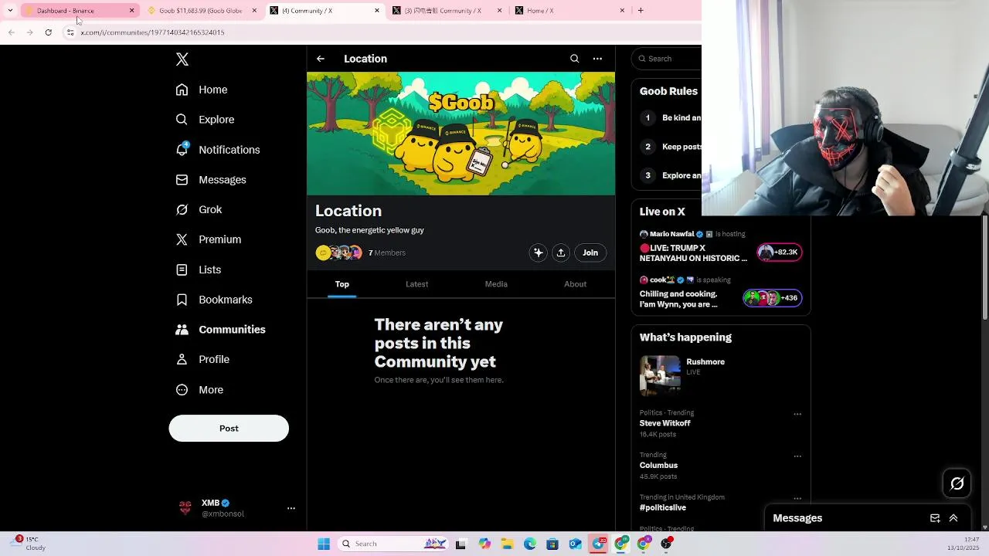
Task: Click the back arrow beside Location
Action: [x=321, y=59]
